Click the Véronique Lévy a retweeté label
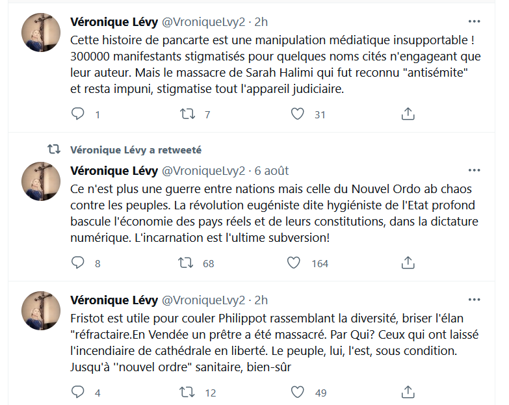This screenshot has height=405, width=509. [135, 150]
